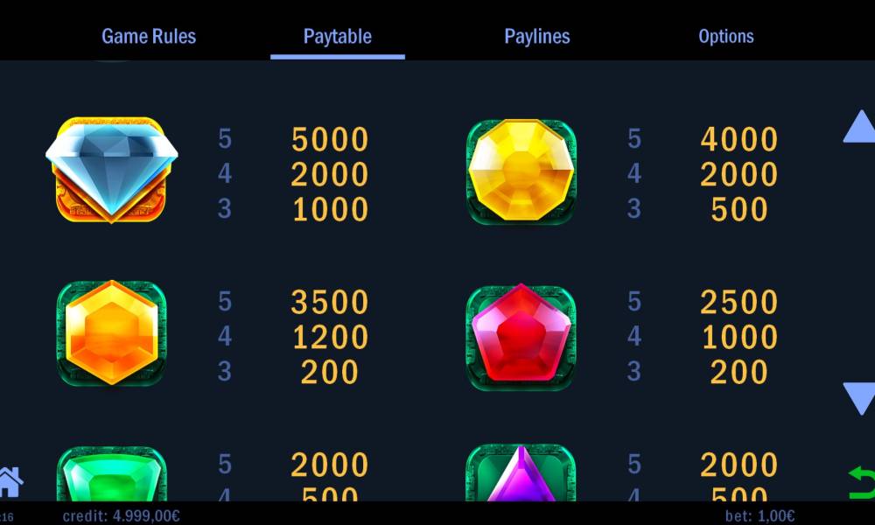The height and width of the screenshot is (525, 875).
Task: Select the purple triangle gem symbol
Action: click(521, 472)
